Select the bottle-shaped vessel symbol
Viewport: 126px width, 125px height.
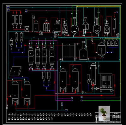83,51
